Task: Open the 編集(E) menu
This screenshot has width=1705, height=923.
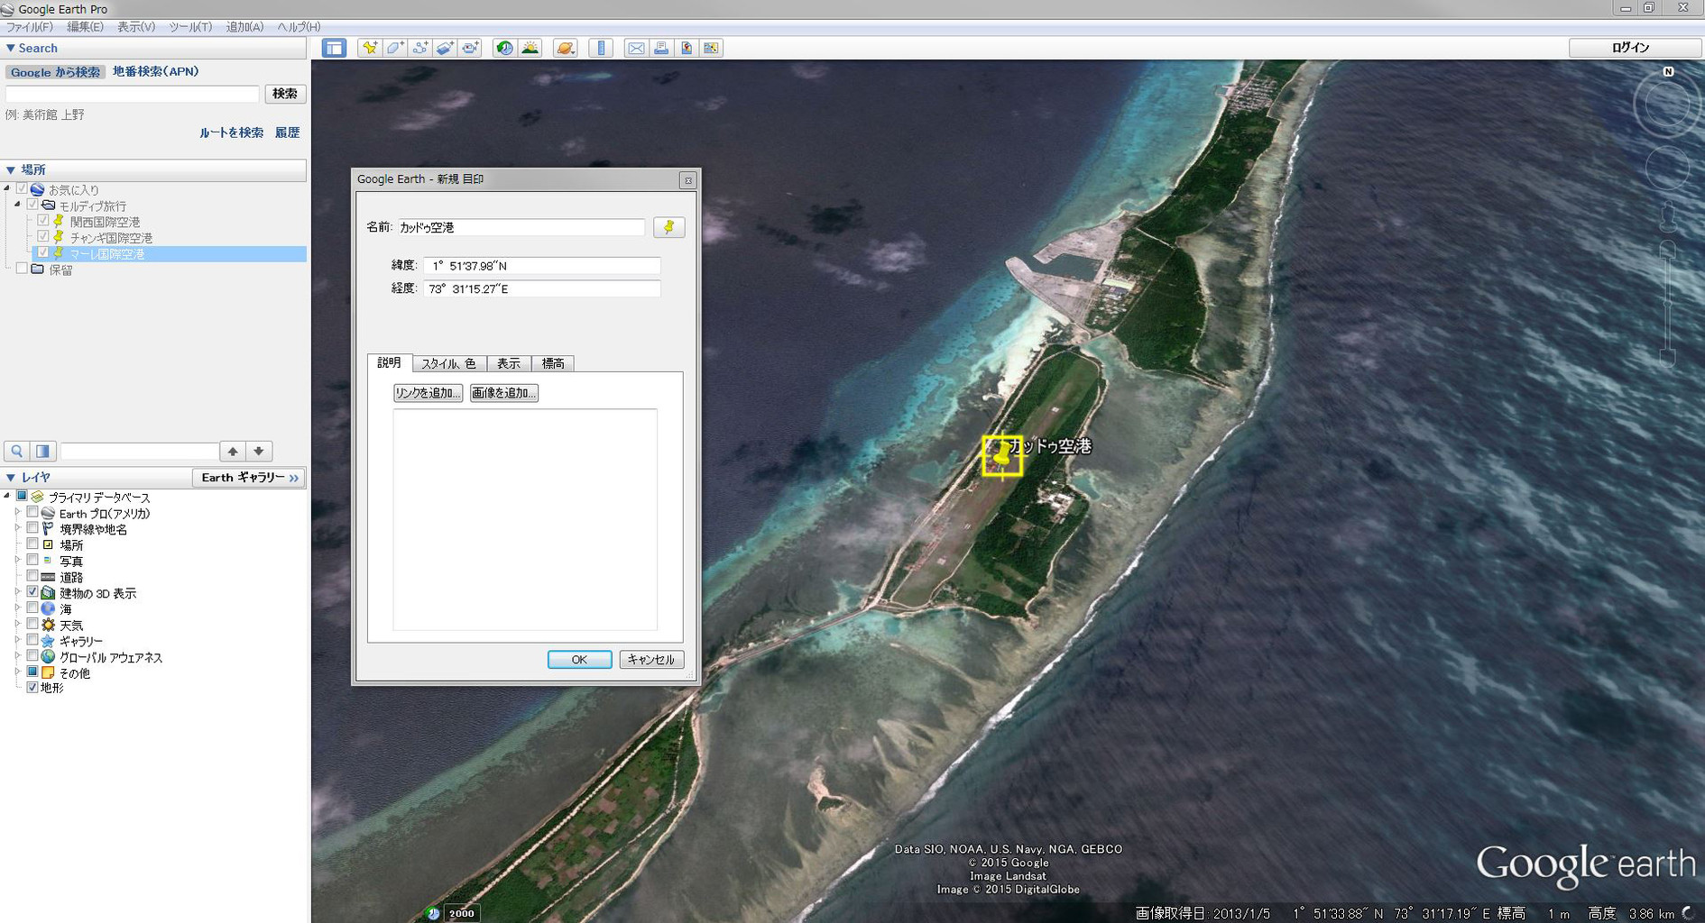Action: (85, 27)
